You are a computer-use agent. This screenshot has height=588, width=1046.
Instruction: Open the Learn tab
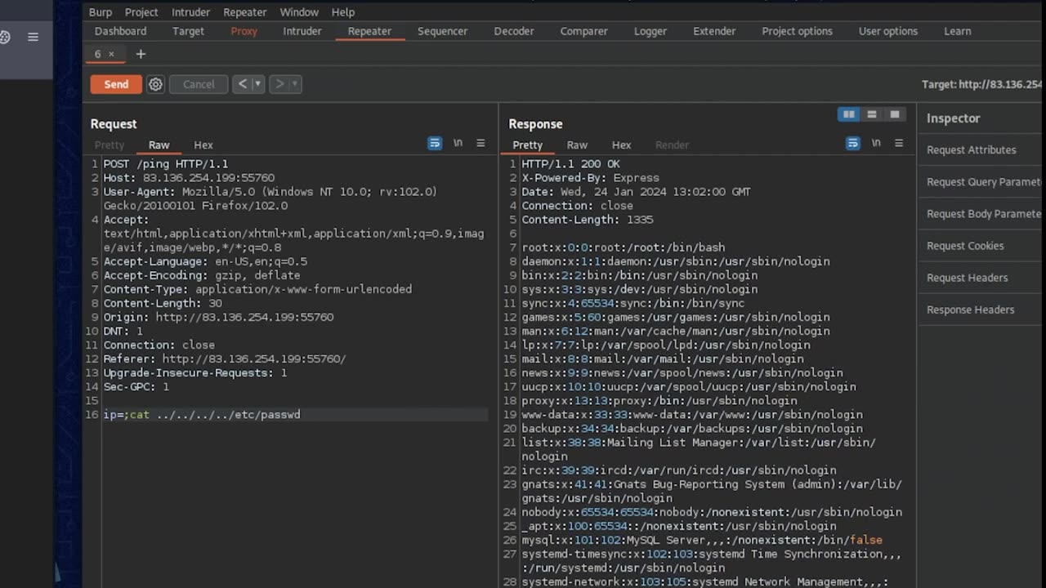(958, 31)
